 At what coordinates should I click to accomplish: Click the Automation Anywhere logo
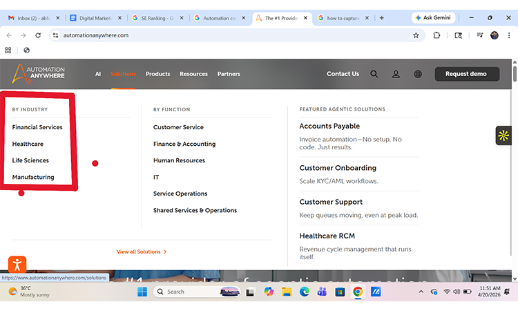click(38, 73)
